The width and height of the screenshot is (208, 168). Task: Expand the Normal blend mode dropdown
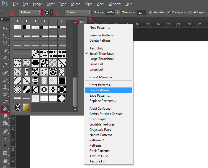click(x=78, y=12)
